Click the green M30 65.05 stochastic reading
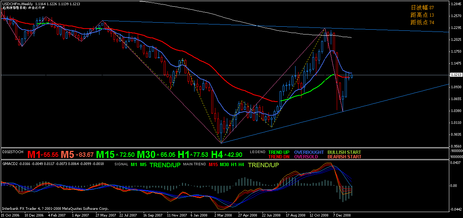 click(156, 154)
